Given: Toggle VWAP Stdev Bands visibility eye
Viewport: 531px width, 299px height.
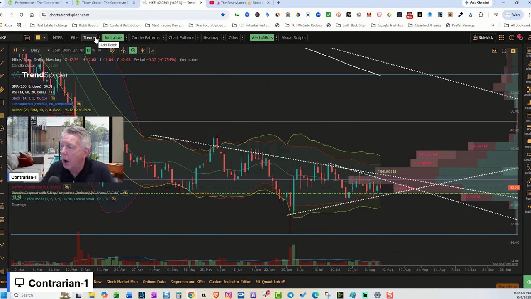Looking at the screenshot, I should point(114,199).
